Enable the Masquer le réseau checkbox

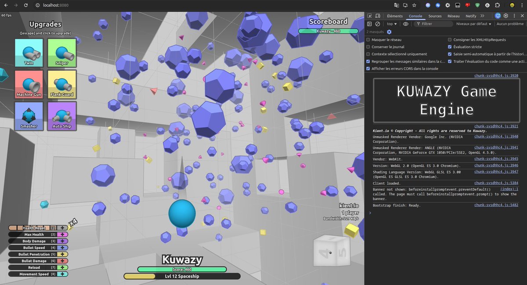pyautogui.click(x=368, y=40)
